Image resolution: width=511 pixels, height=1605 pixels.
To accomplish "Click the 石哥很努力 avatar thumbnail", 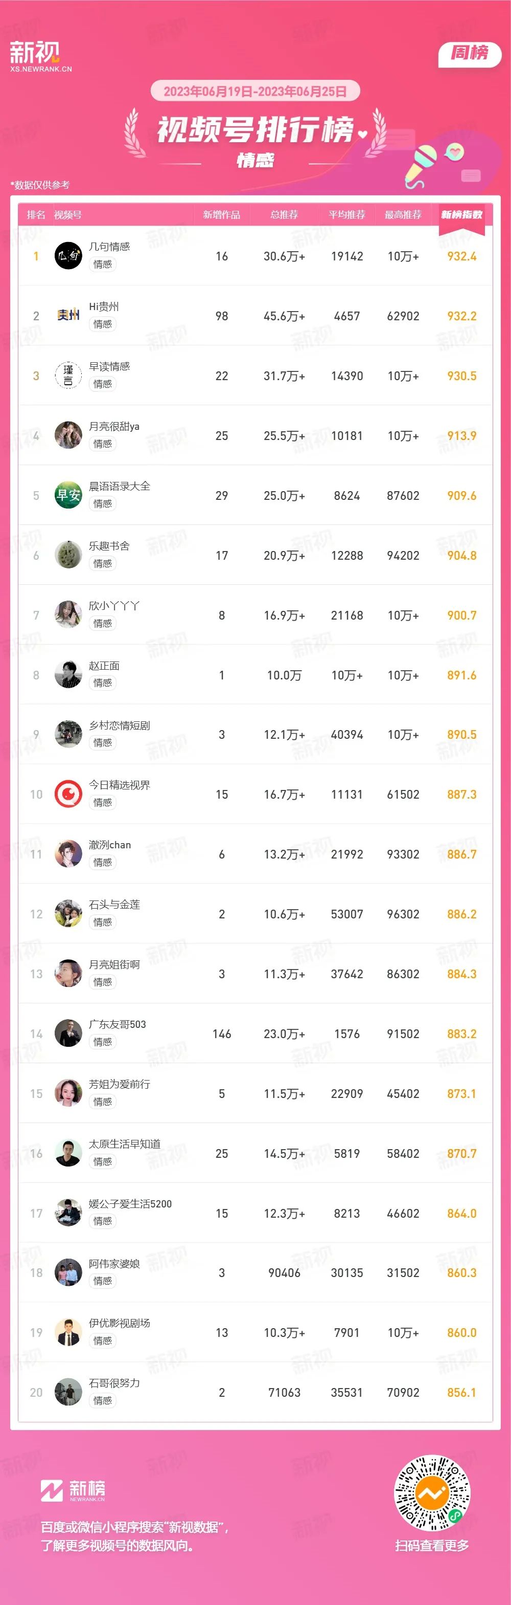I will [68, 1392].
